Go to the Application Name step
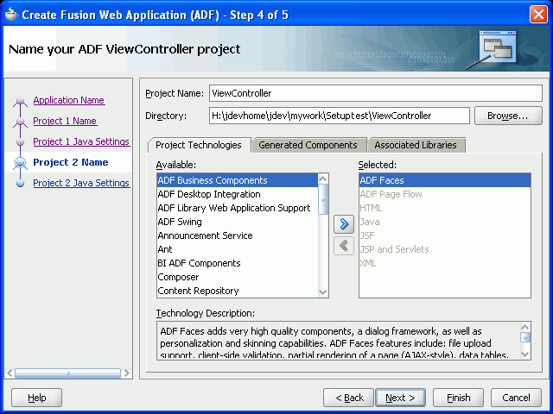Screen dimensions: 553x414 click(69, 100)
